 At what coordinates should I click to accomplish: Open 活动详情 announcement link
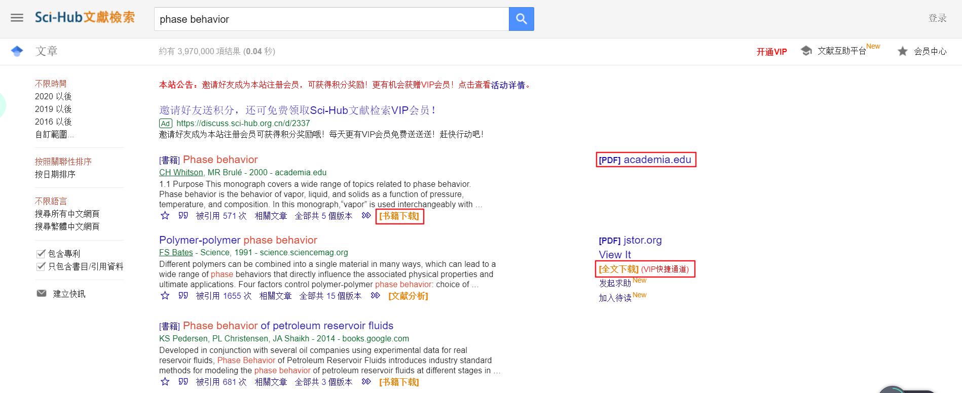508,85
